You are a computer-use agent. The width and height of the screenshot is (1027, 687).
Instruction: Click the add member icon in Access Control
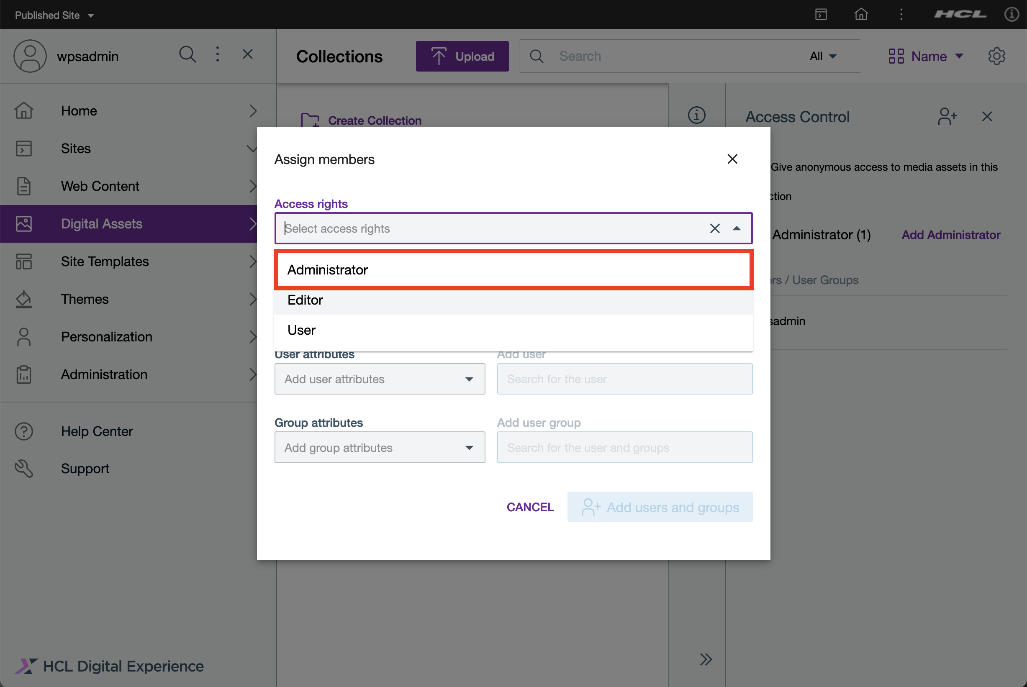point(947,117)
